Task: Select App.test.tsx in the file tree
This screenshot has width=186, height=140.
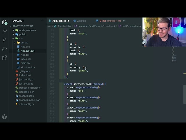Action: click(28, 51)
